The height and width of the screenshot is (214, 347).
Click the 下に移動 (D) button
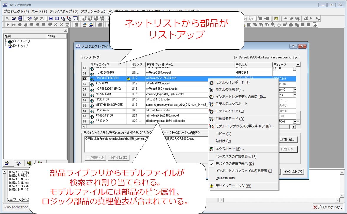tap(119, 158)
